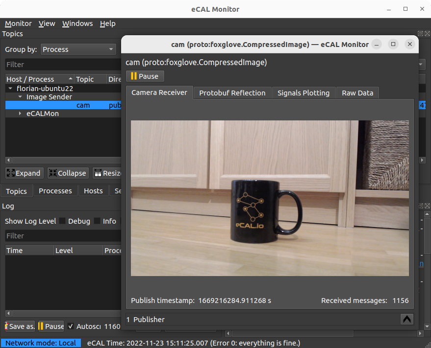Float the Log dock panel
This screenshot has width=431, height=348.
pos(421,206)
